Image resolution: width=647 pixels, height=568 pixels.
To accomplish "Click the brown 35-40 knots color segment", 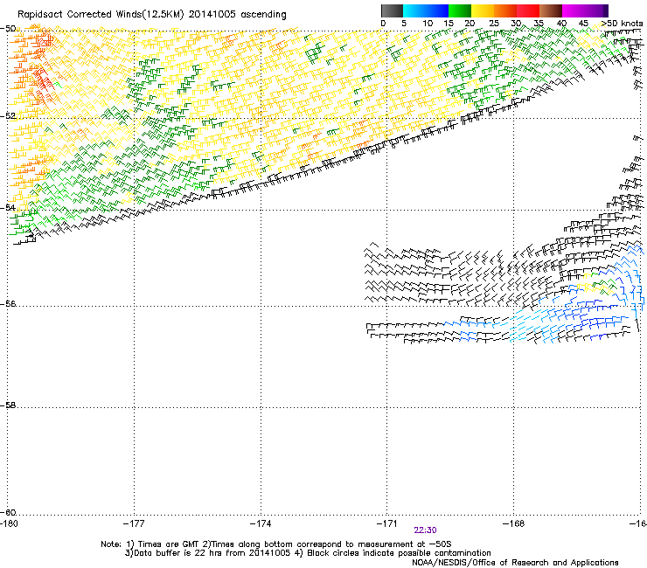I will 551,10.
